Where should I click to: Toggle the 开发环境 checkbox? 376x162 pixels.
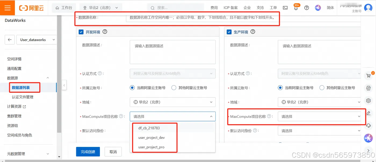pos(81,32)
